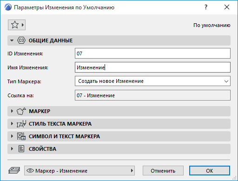The image size is (238, 181).
Task: Click the МАРКЕР header title
Action: pos(40,111)
